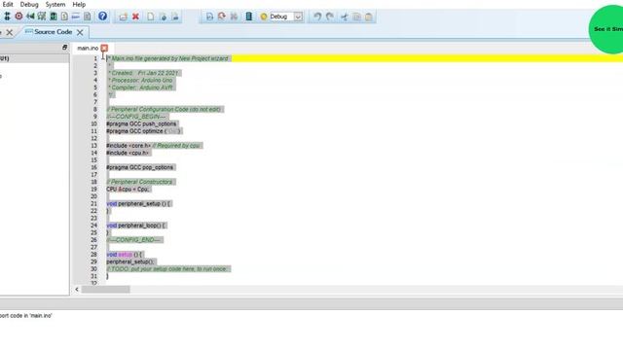Click the blue Help question mark icon
The width and height of the screenshot is (623, 350).
click(102, 17)
